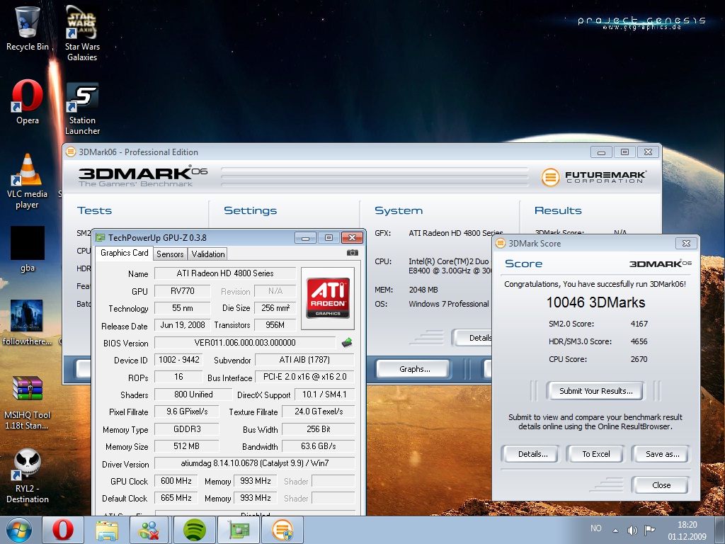The height and width of the screenshot is (544, 725).
Task: Click the GPU-Z screenshot camera icon
Action: [353, 253]
